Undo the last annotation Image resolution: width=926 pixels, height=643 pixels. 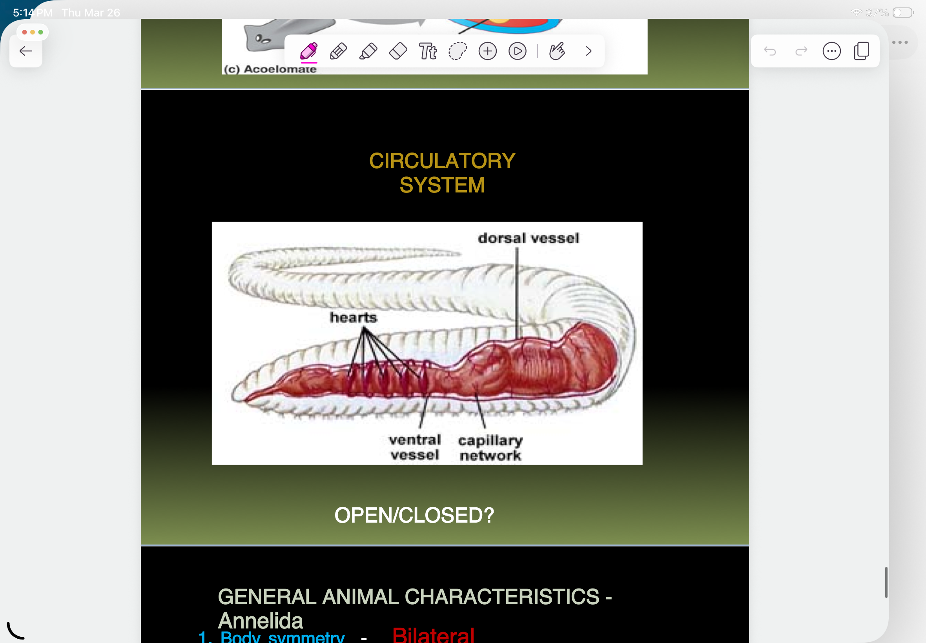coord(771,50)
